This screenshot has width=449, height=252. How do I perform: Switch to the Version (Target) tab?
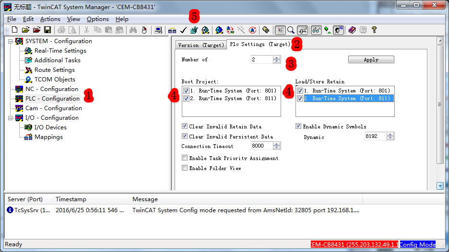click(201, 45)
